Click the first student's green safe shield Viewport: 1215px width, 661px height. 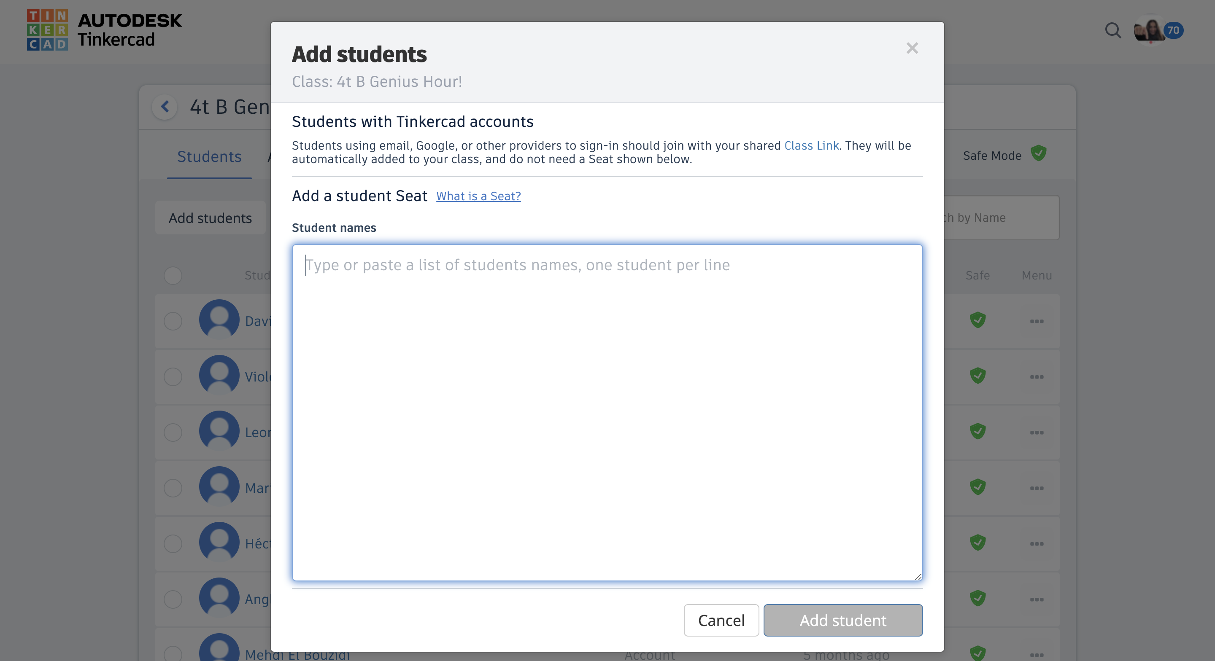(978, 320)
